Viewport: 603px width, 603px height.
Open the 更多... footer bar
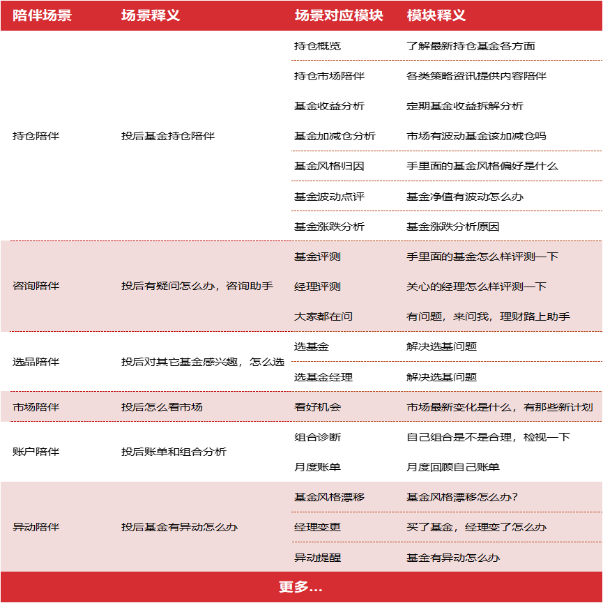[x=301, y=587]
